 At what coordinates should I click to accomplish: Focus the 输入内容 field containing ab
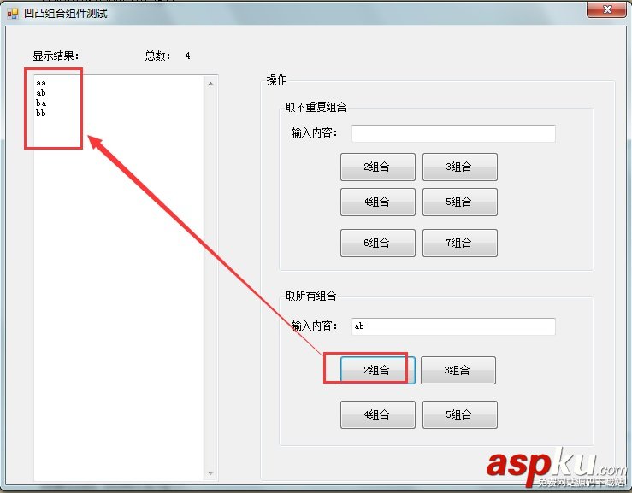click(x=453, y=326)
